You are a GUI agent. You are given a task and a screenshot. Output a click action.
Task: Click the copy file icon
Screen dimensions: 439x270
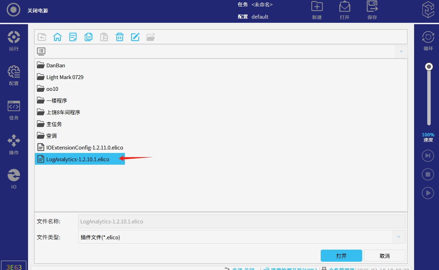pyautogui.click(x=89, y=37)
